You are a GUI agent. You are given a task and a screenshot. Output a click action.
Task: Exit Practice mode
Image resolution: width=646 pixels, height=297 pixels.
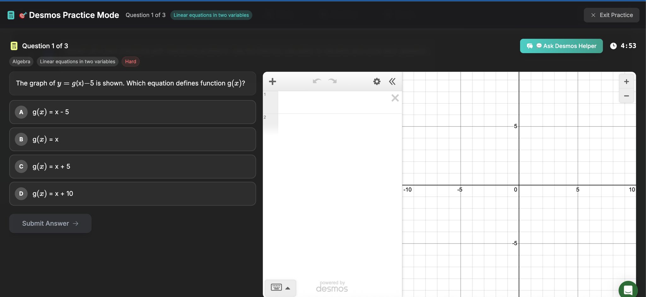point(611,15)
